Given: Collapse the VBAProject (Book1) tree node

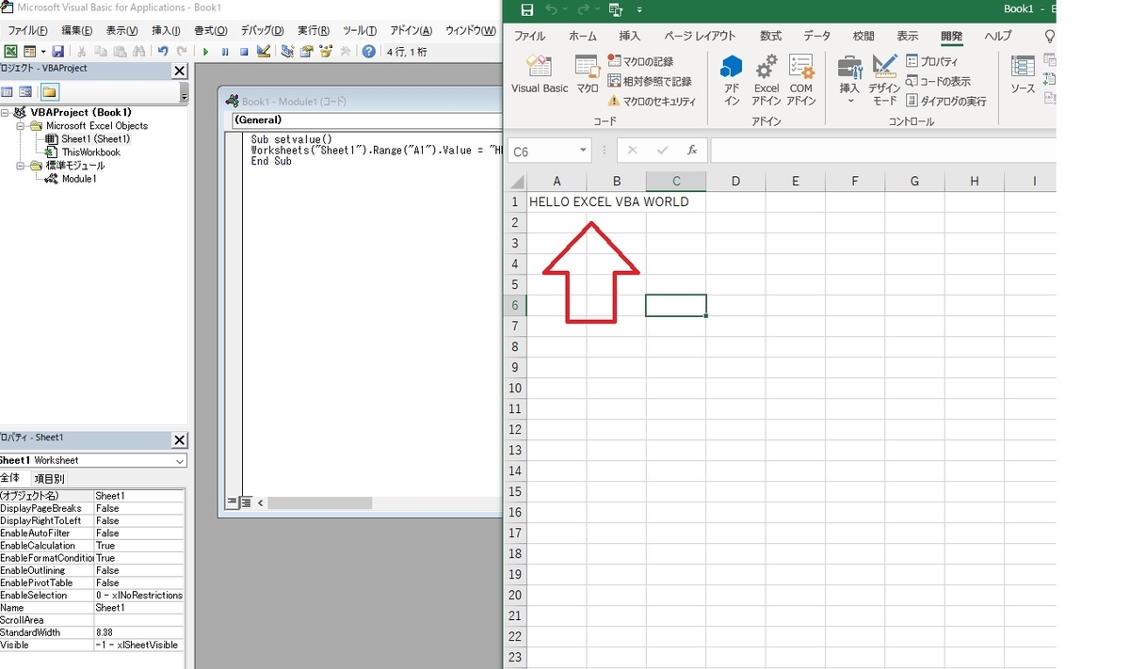Looking at the screenshot, I should [6, 112].
